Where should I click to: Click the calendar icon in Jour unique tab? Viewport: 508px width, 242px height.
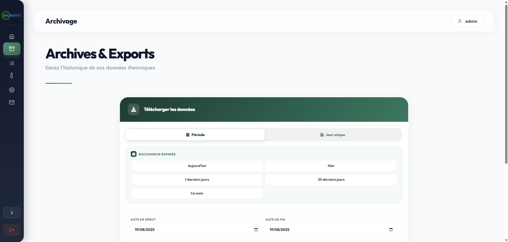tap(322, 135)
